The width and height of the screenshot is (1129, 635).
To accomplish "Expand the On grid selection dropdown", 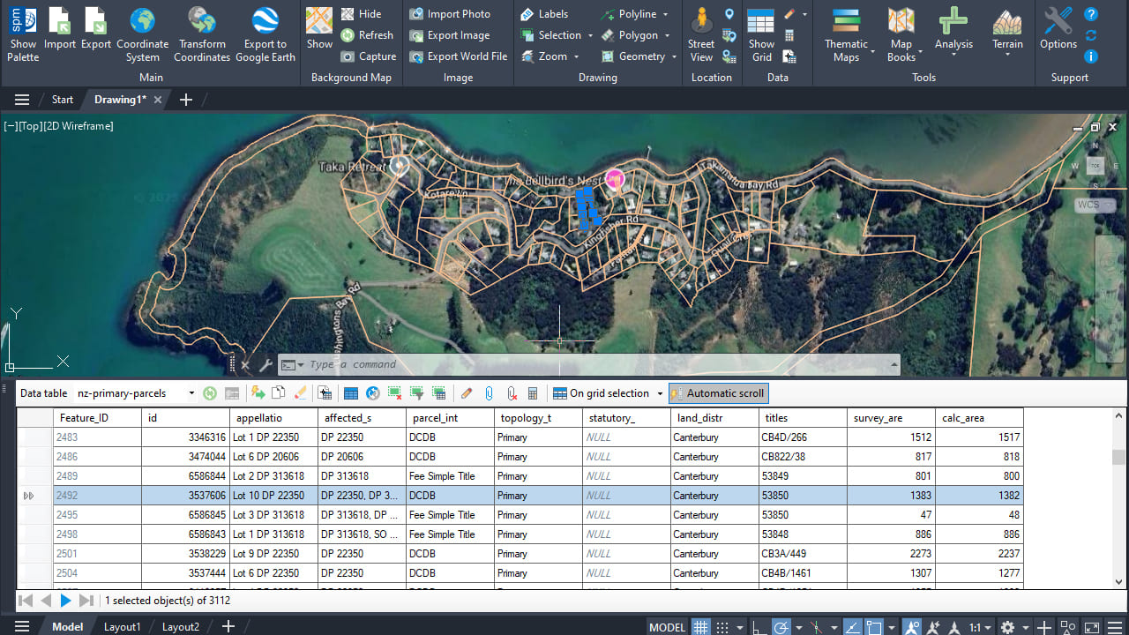I will (659, 393).
